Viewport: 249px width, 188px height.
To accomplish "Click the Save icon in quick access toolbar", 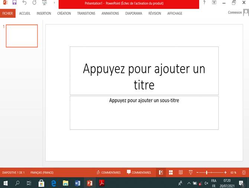I will point(14,3).
